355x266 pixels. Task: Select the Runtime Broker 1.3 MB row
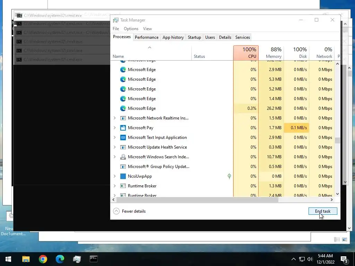click(222, 186)
